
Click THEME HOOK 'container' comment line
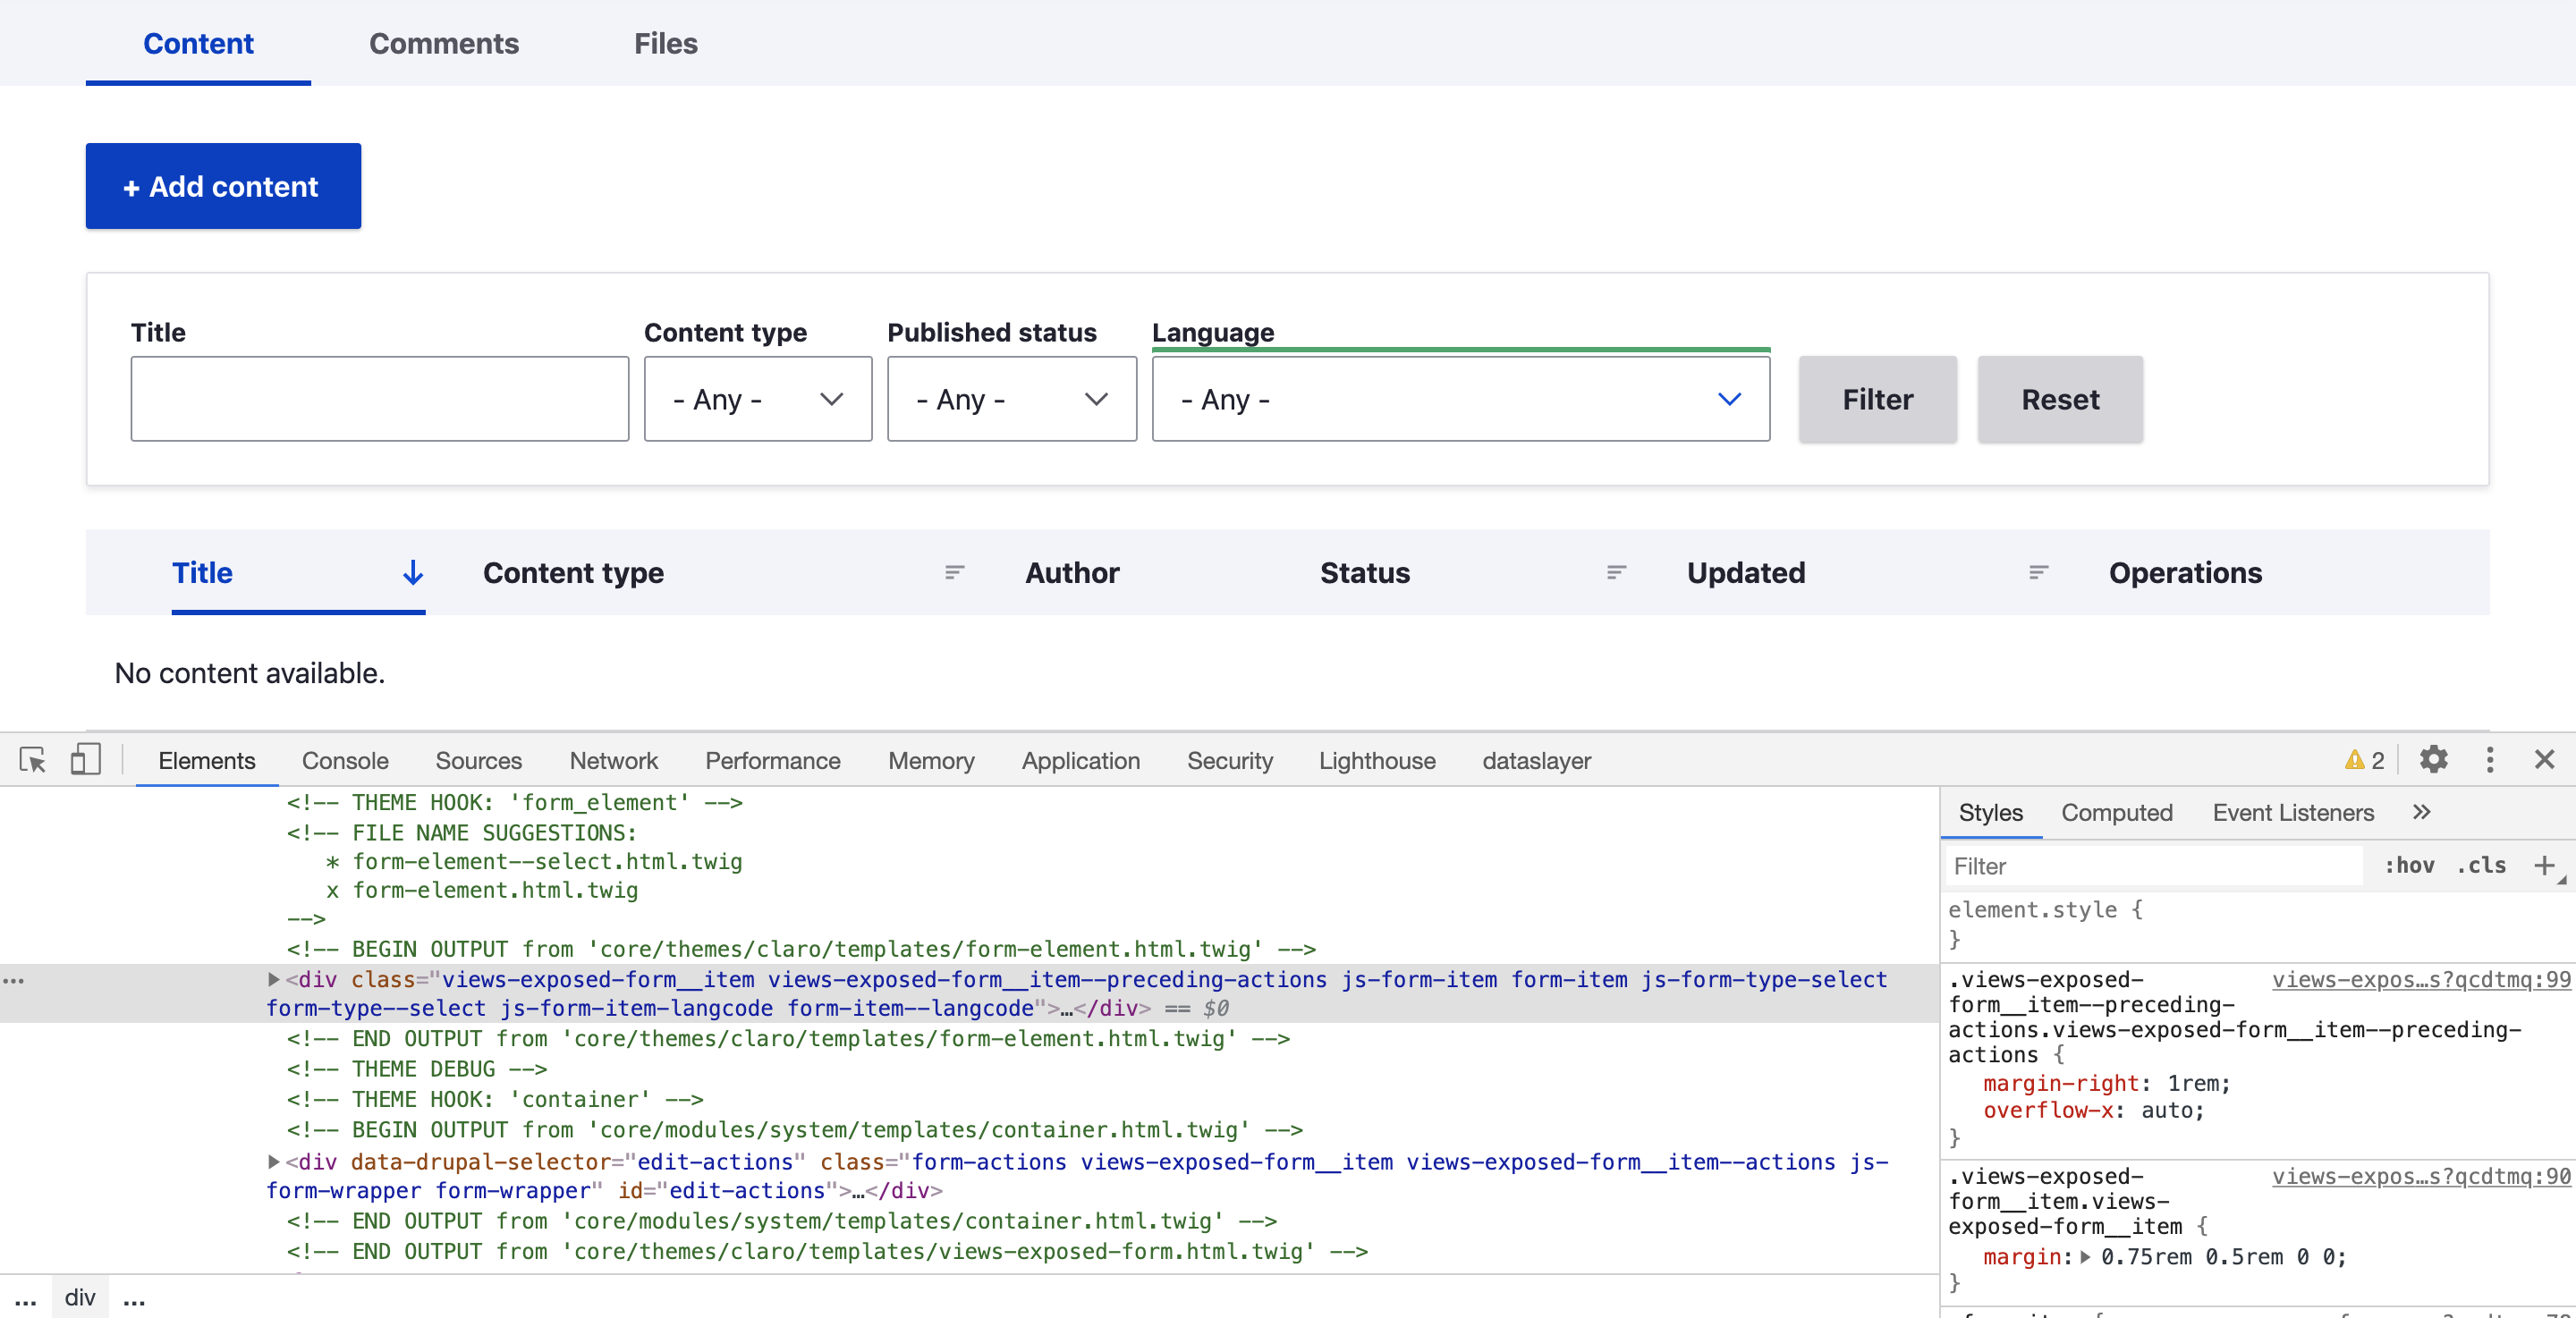point(495,1100)
